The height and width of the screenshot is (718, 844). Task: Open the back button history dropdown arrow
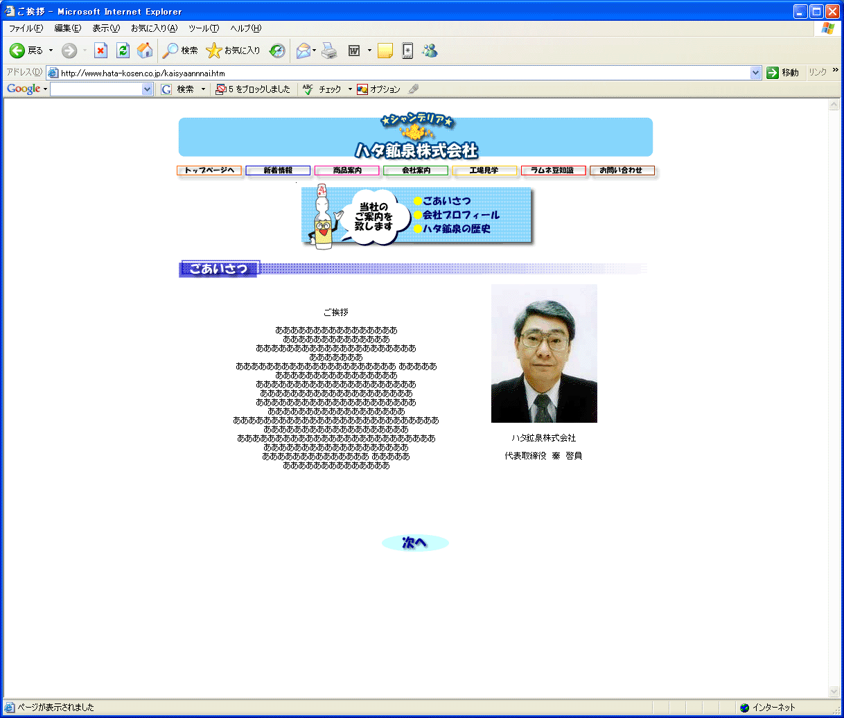click(x=51, y=51)
